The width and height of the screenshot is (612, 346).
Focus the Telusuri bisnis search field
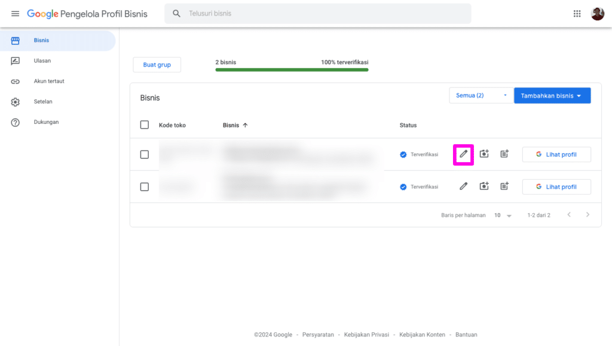coord(317,14)
